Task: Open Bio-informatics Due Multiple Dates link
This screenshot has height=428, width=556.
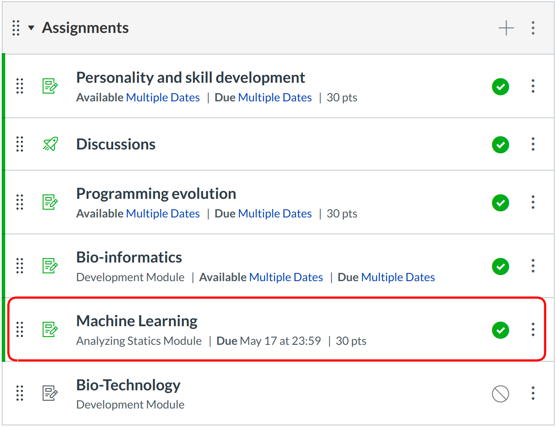Action: [x=398, y=277]
